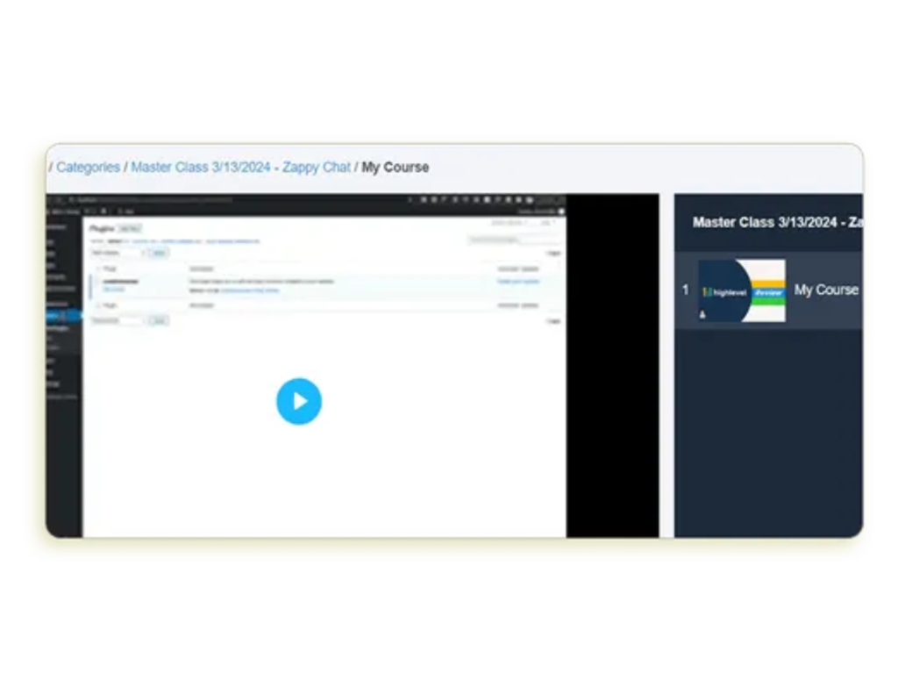Open the My Course lesson title in playlist

click(826, 290)
